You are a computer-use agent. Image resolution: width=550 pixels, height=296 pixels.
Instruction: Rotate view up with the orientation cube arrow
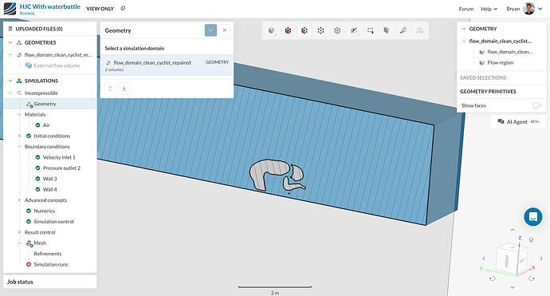click(x=513, y=230)
